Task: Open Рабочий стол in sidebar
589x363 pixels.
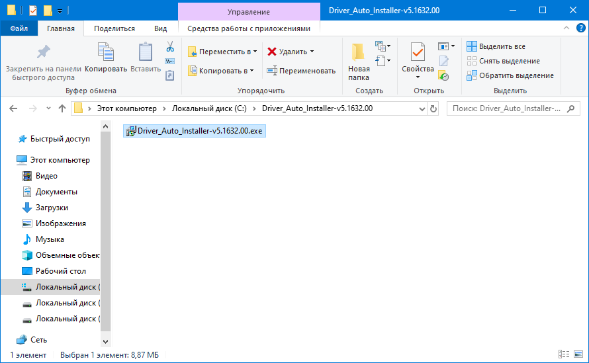Action: 54,271
